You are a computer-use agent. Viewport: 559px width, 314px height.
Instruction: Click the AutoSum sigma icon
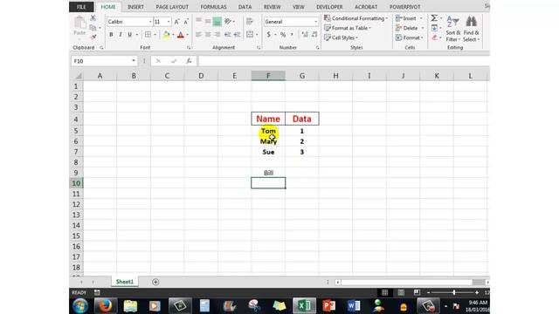coord(434,17)
